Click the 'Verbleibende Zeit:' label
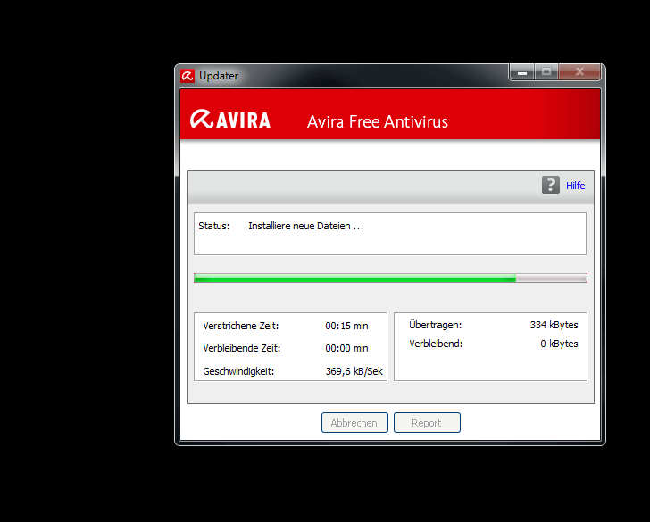The width and height of the screenshot is (650, 522). point(242,348)
